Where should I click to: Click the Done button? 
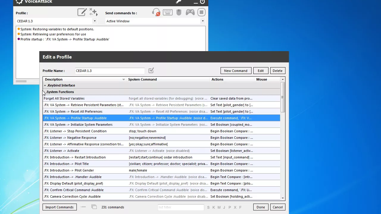tap(261, 207)
